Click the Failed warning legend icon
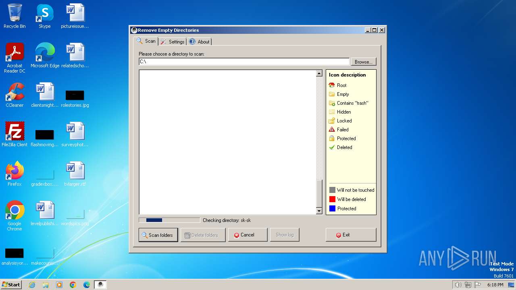The height and width of the screenshot is (290, 516). [332, 130]
